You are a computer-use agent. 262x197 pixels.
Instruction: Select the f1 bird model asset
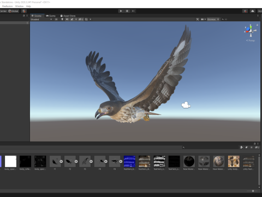55,161
